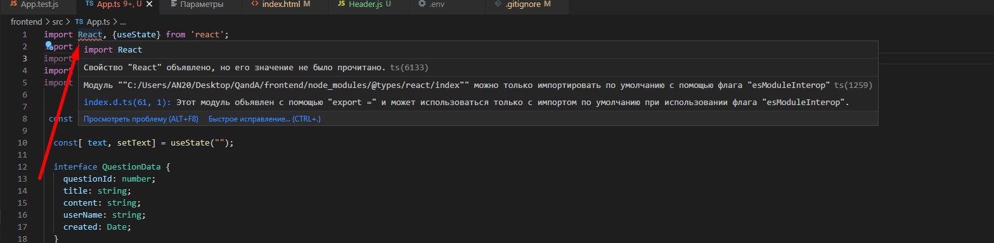
Task: Click the title: string; line
Action: point(97,191)
